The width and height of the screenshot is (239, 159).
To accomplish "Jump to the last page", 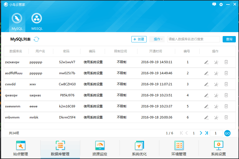I will tap(207, 133).
